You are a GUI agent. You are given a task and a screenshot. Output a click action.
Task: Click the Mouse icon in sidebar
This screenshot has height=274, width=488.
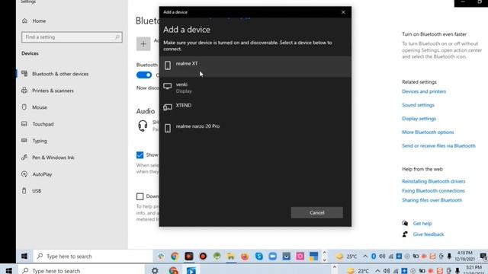24,107
